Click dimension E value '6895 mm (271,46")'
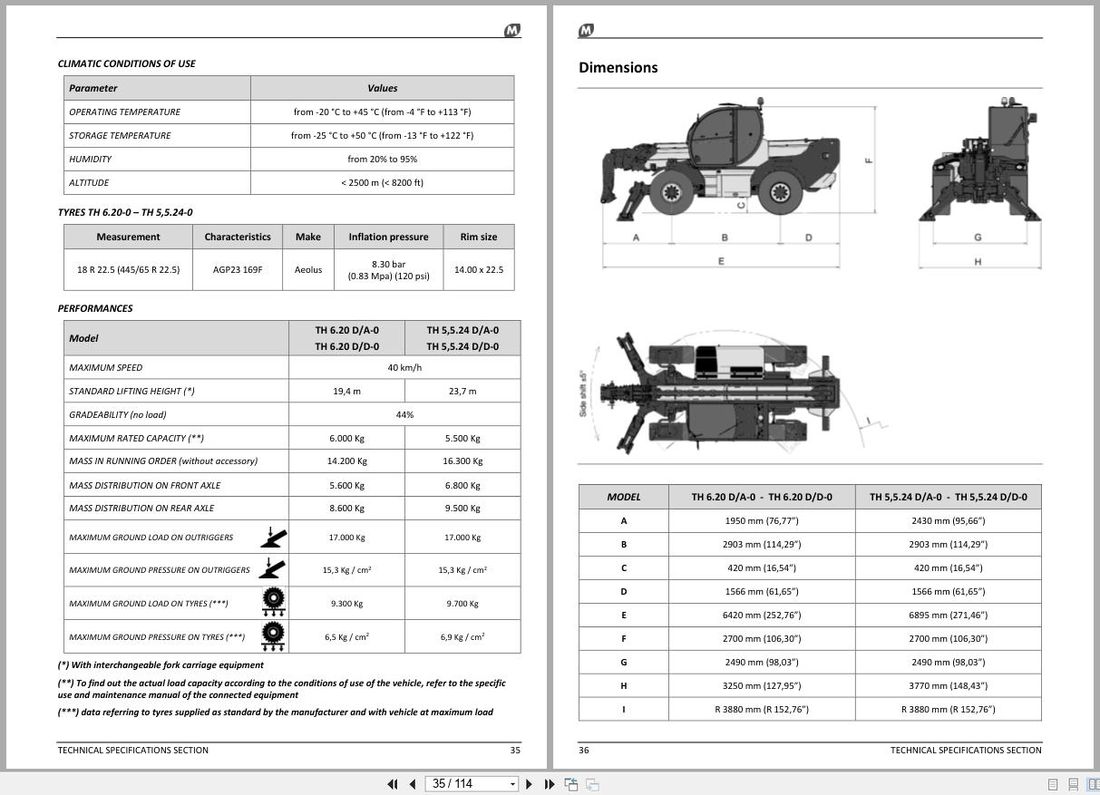 point(948,615)
